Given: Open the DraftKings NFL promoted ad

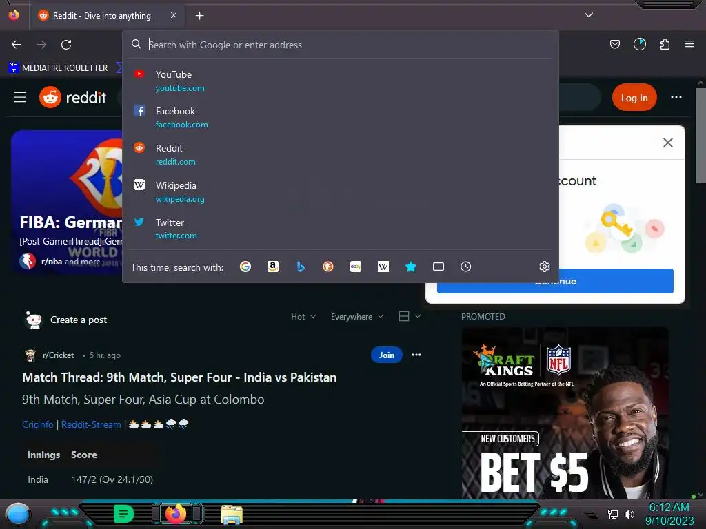Looking at the screenshot, I should [x=565, y=413].
